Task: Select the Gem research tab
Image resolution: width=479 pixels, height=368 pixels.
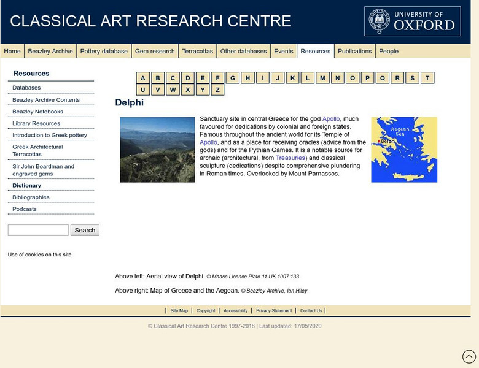Action: [x=155, y=52]
